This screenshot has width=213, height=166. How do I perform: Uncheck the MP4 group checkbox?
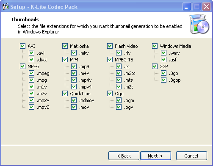pos(65,60)
